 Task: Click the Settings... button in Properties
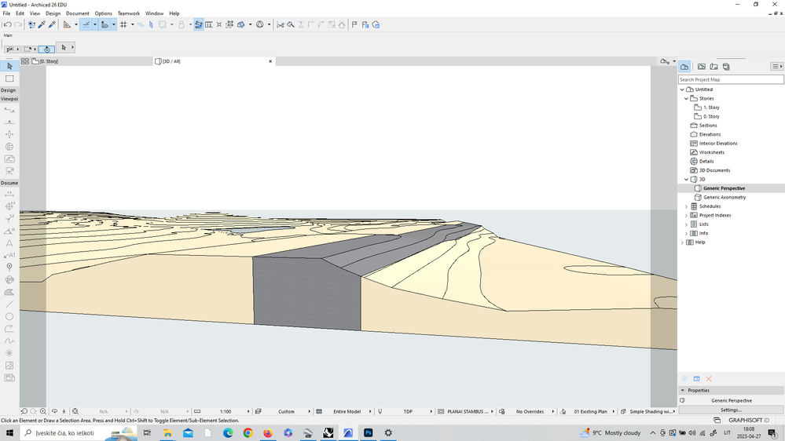pos(731,410)
